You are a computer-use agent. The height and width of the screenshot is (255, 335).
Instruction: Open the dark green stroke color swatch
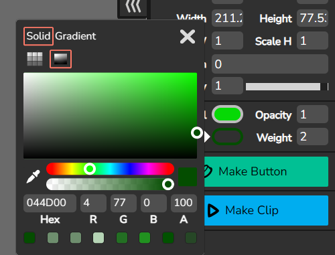227,137
